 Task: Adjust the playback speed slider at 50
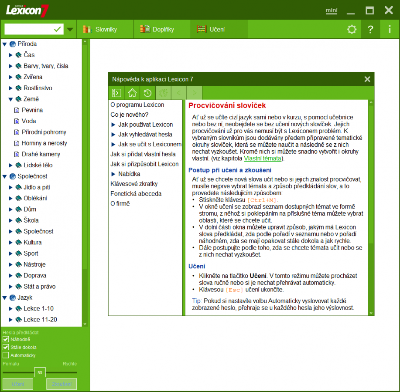click(40, 372)
